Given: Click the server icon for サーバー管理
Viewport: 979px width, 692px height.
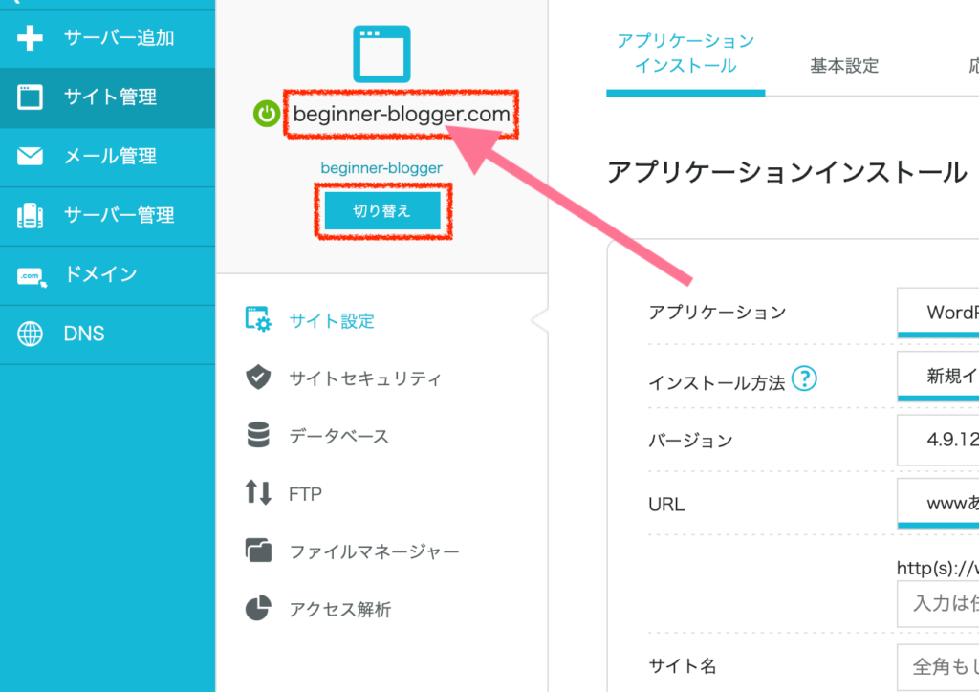Looking at the screenshot, I should pyautogui.click(x=31, y=216).
